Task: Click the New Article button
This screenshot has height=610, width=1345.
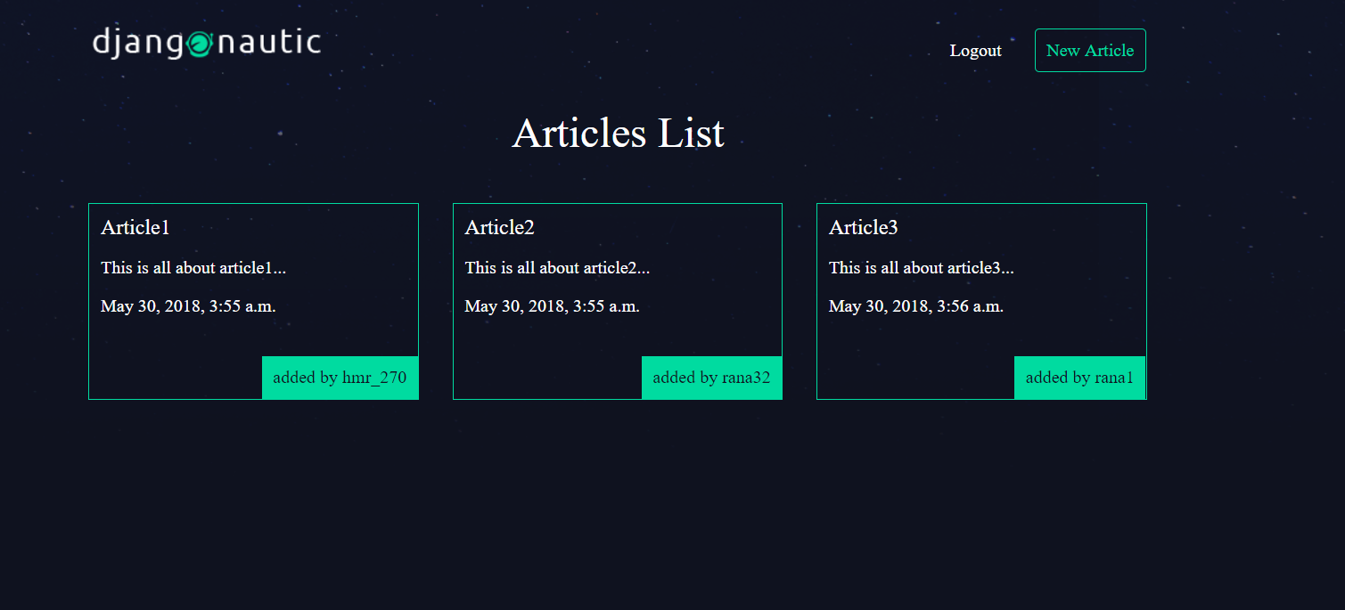Action: pos(1090,50)
